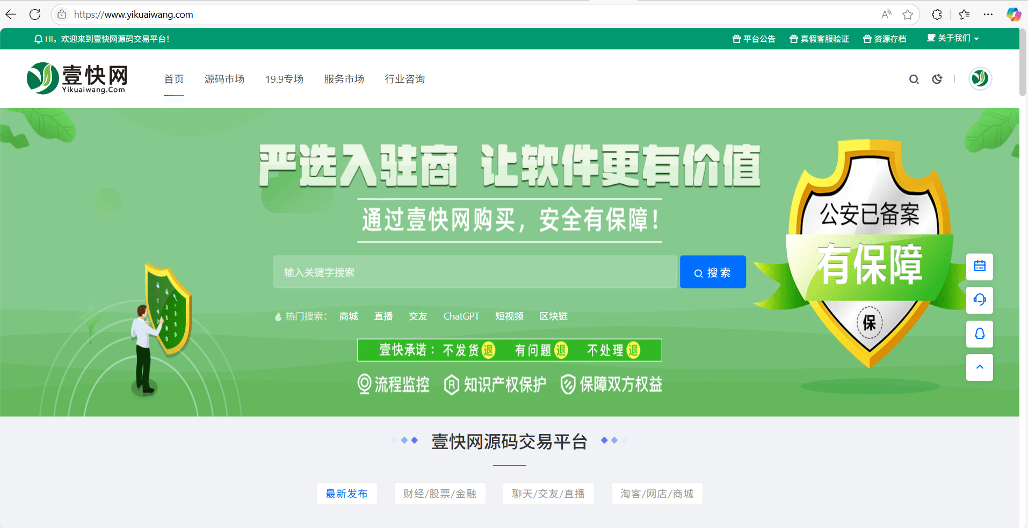The image size is (1028, 528).
Task: Open 平台公告 in the top bar
Action: coord(754,39)
